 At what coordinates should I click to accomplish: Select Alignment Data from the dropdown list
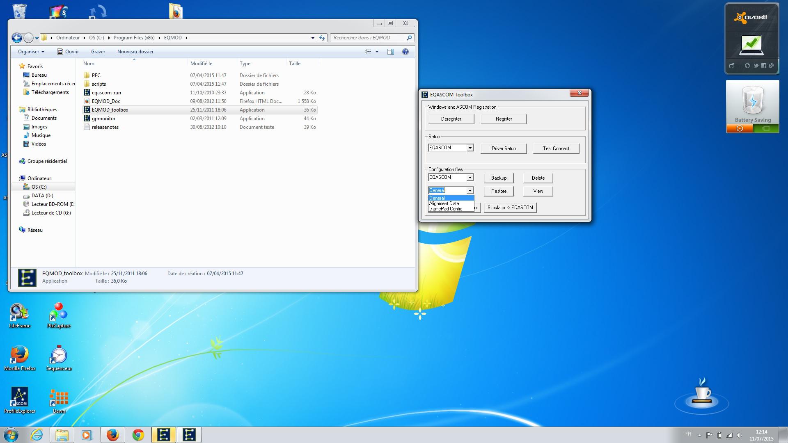tap(444, 203)
